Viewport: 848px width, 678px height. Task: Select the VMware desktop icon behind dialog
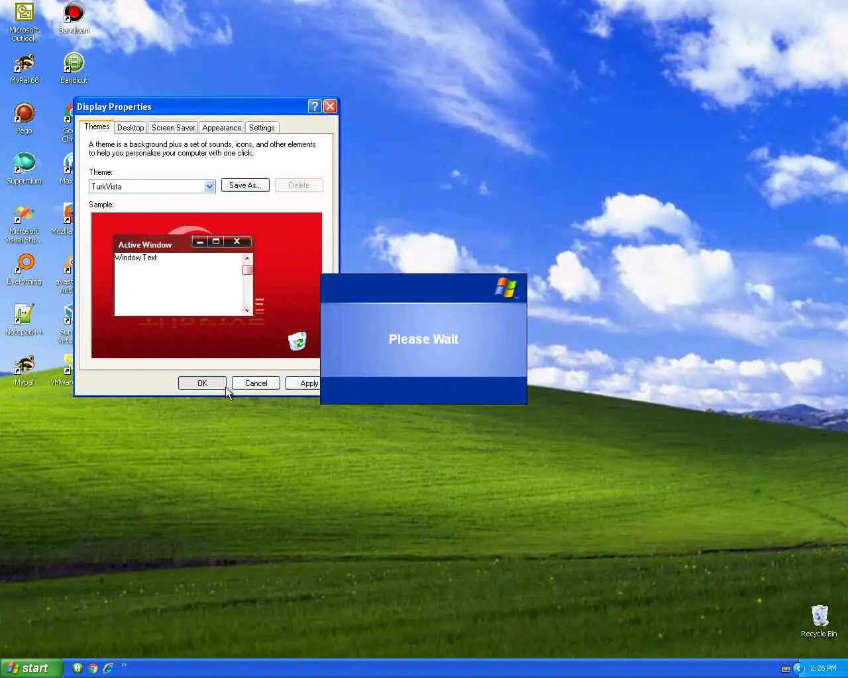pyautogui.click(x=64, y=371)
